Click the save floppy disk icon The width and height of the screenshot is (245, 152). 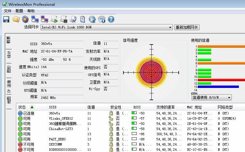[x=6, y=20]
